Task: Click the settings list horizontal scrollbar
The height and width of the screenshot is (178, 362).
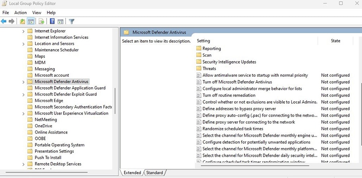Action: [x=255, y=165]
